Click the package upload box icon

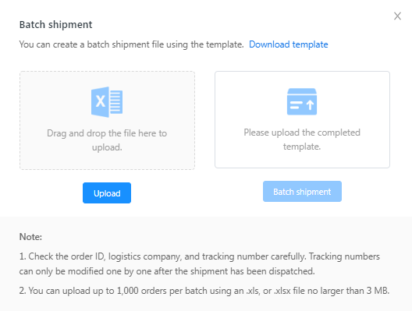[302, 101]
